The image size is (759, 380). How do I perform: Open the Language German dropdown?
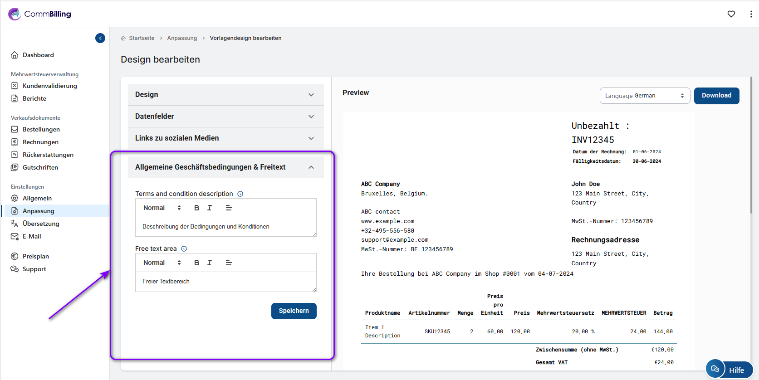pos(644,96)
